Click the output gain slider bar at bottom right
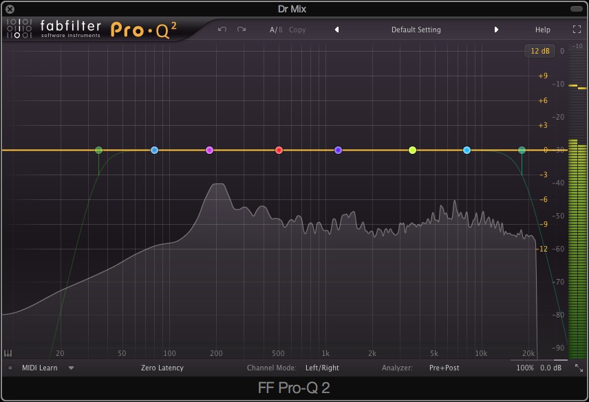 click(x=539, y=360)
